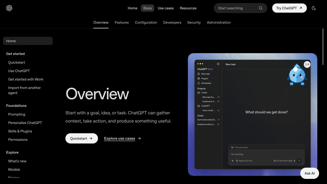Open the Resources menu item
The image size is (327, 184).
pos(188,8)
